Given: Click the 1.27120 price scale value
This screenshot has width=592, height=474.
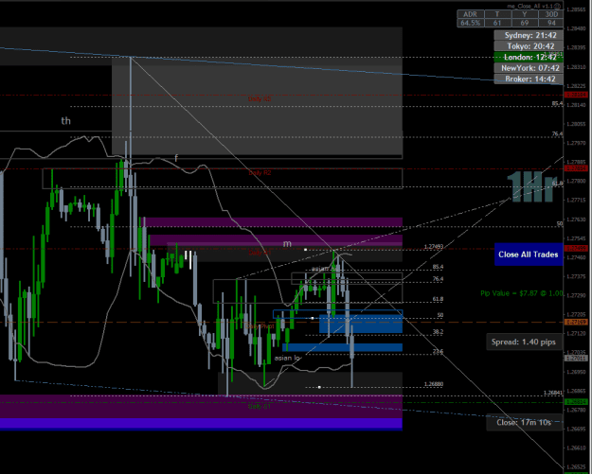Looking at the screenshot, I should pos(577,333).
